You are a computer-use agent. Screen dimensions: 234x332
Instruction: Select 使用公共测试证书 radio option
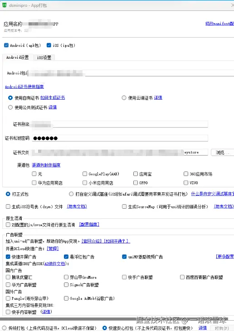(x=10, y=107)
